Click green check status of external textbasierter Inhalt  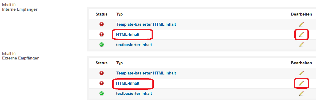coord(102,93)
